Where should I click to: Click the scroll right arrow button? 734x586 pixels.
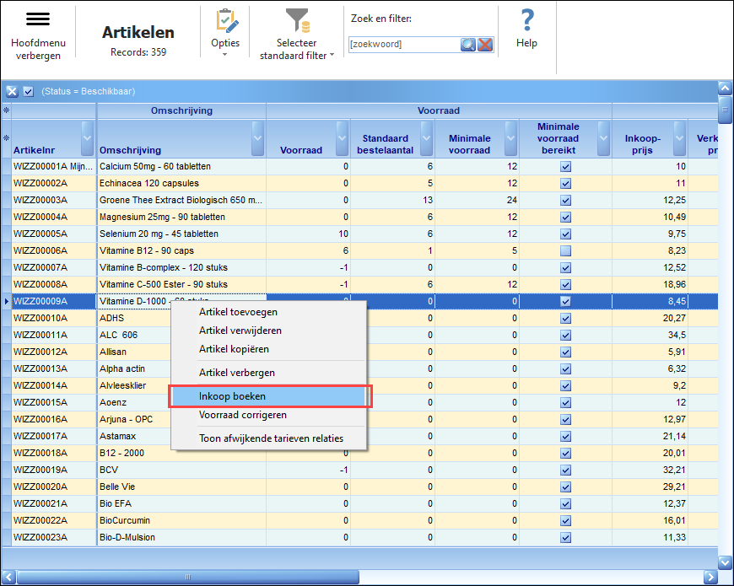tap(710, 577)
